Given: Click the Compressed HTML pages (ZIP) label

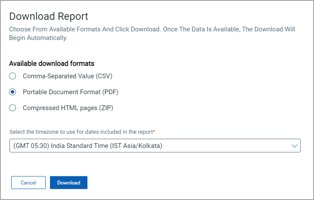Looking at the screenshot, I should tap(68, 108).
